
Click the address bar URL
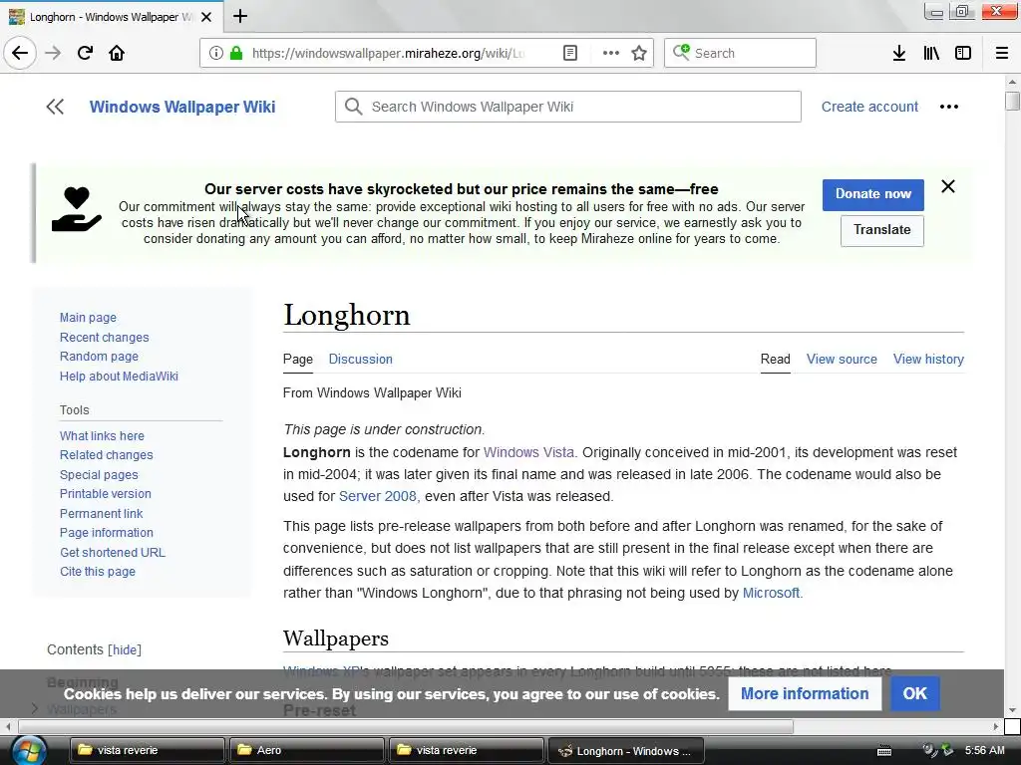(388, 53)
